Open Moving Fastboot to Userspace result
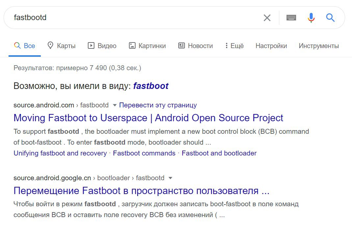The height and width of the screenshot is (226, 352). click(148, 118)
